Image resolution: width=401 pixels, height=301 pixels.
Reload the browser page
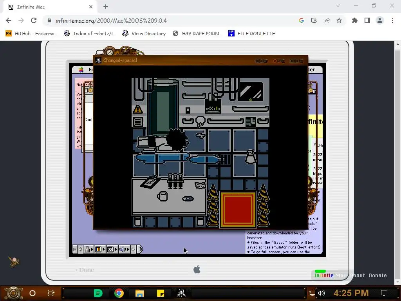tap(34, 20)
